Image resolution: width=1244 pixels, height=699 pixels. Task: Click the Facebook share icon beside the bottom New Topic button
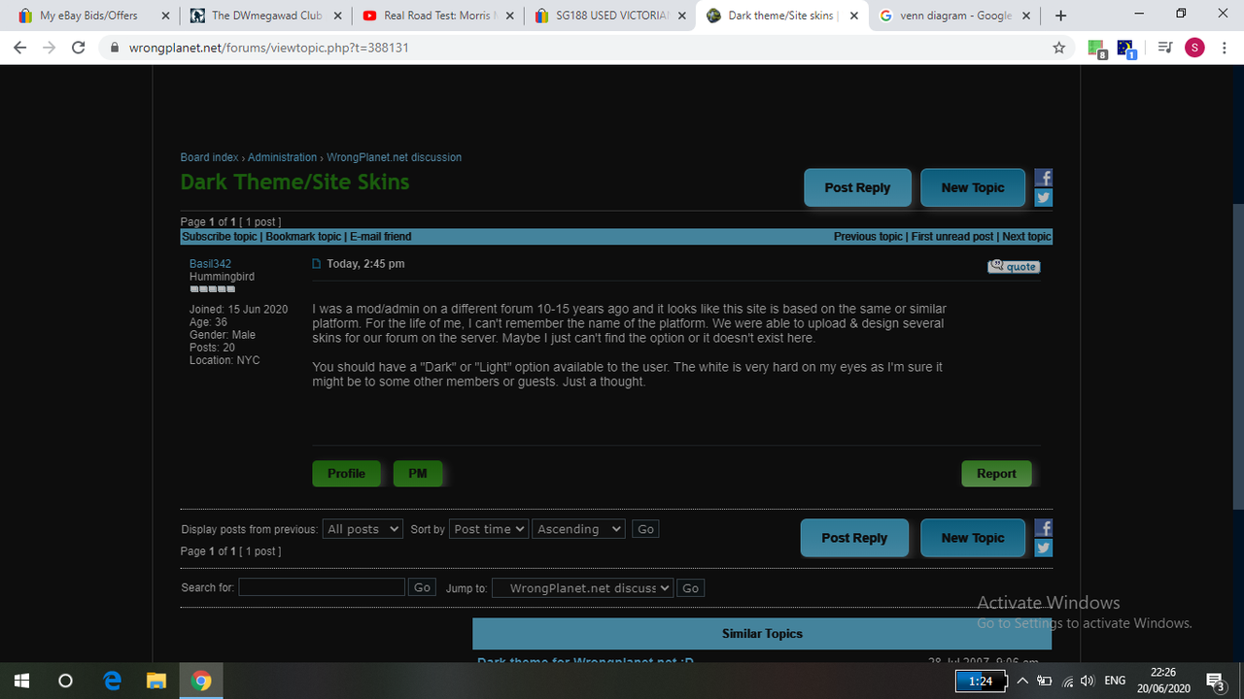(1043, 528)
